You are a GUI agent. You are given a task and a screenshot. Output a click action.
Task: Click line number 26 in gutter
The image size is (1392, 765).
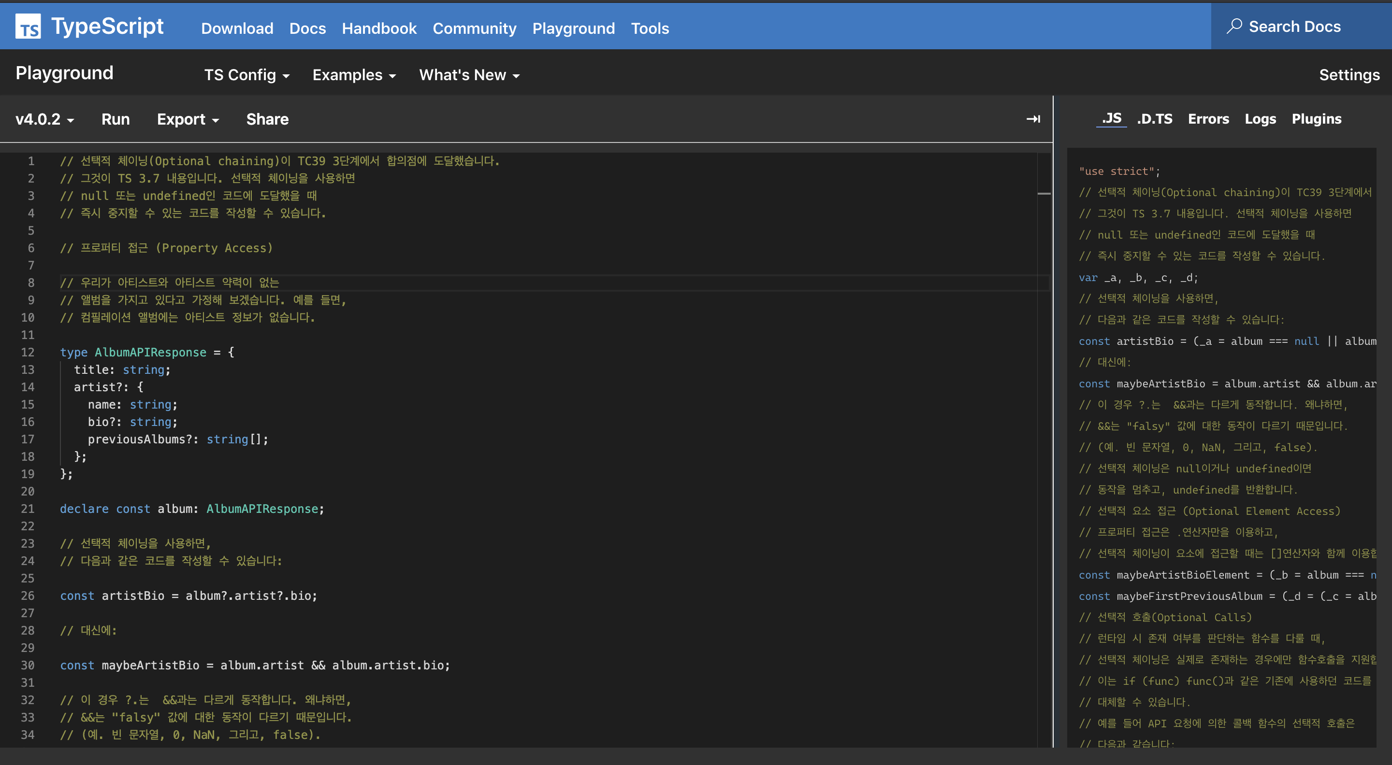(28, 596)
